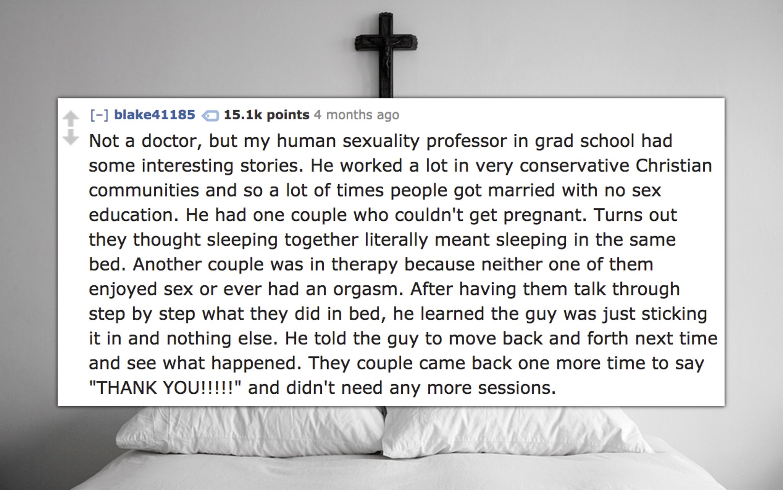Select the 15.1k points score
Viewport: 783px width, 490px height.
[266, 115]
